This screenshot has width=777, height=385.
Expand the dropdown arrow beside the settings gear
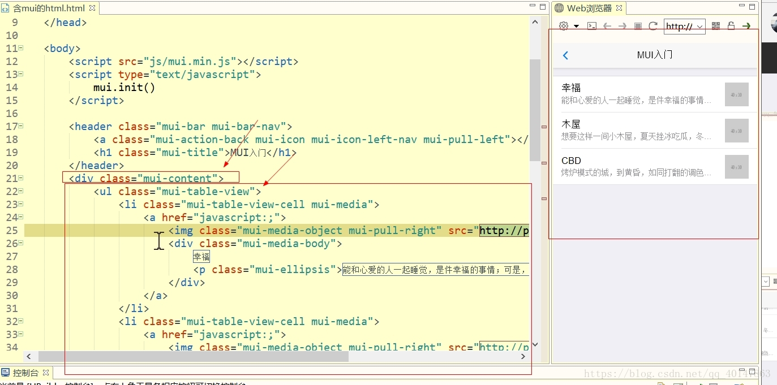576,27
